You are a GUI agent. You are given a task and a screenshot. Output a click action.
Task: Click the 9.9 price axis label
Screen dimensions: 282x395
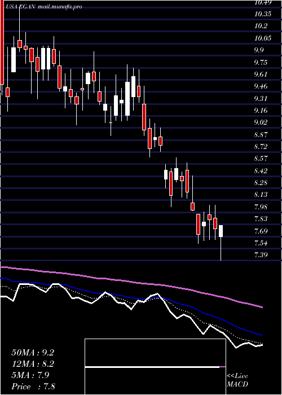coord(259,50)
